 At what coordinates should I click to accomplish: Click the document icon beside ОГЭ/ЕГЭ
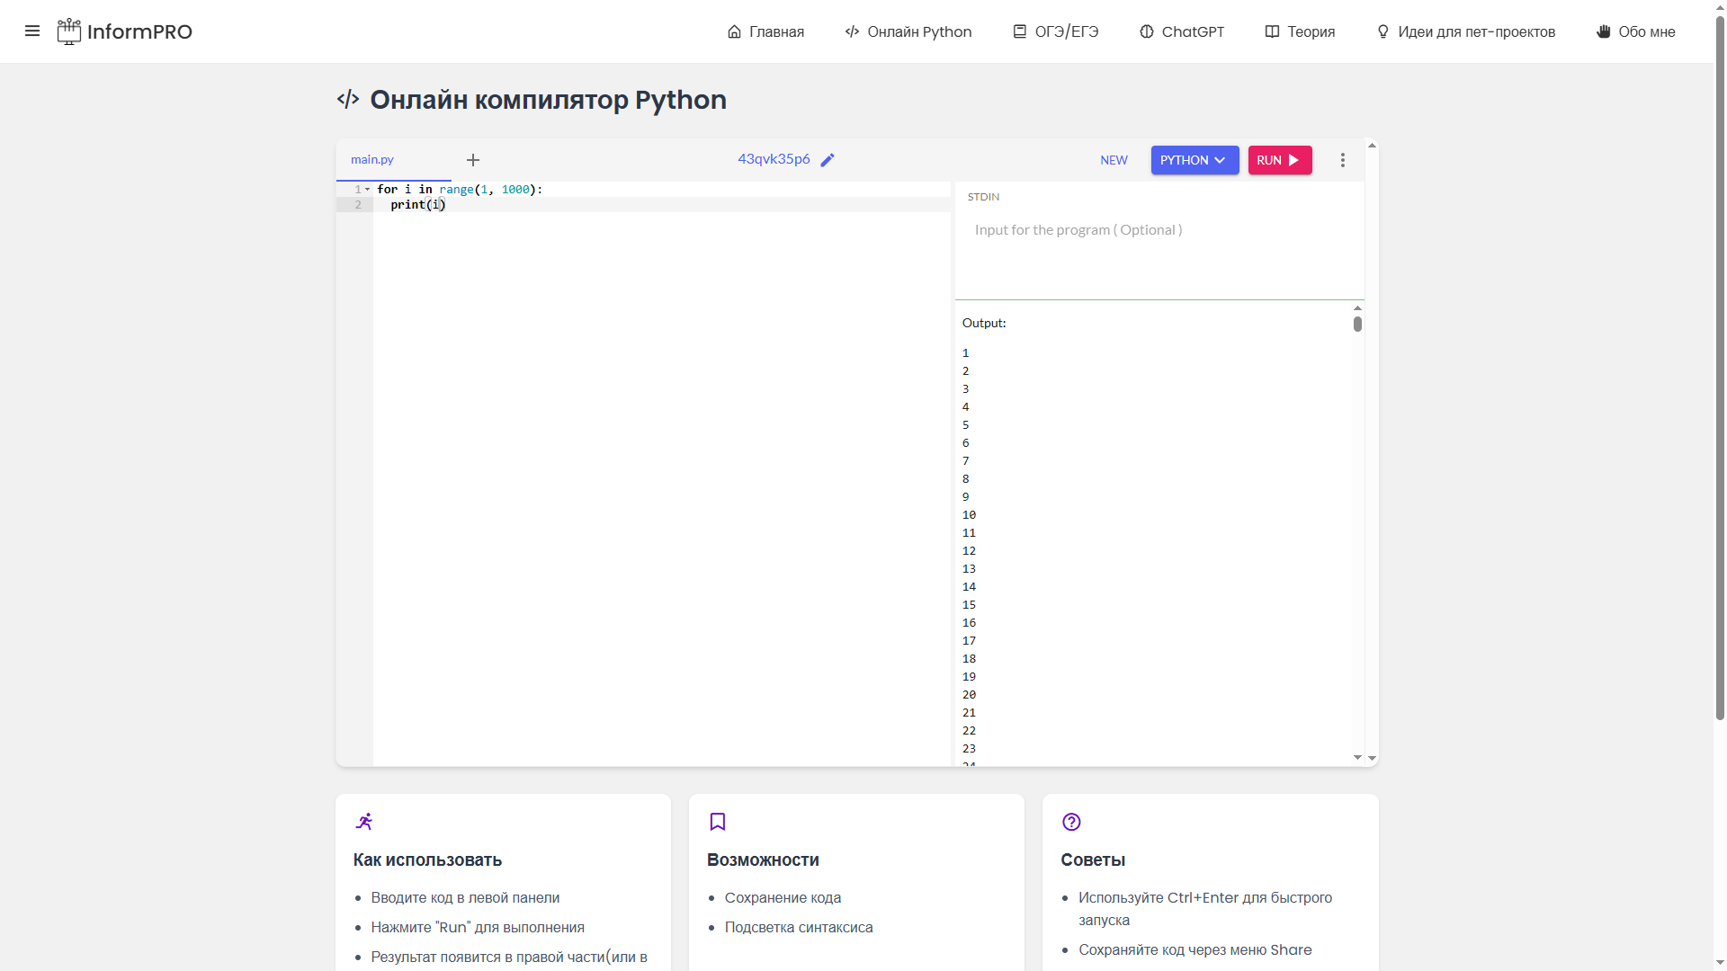click(1020, 31)
